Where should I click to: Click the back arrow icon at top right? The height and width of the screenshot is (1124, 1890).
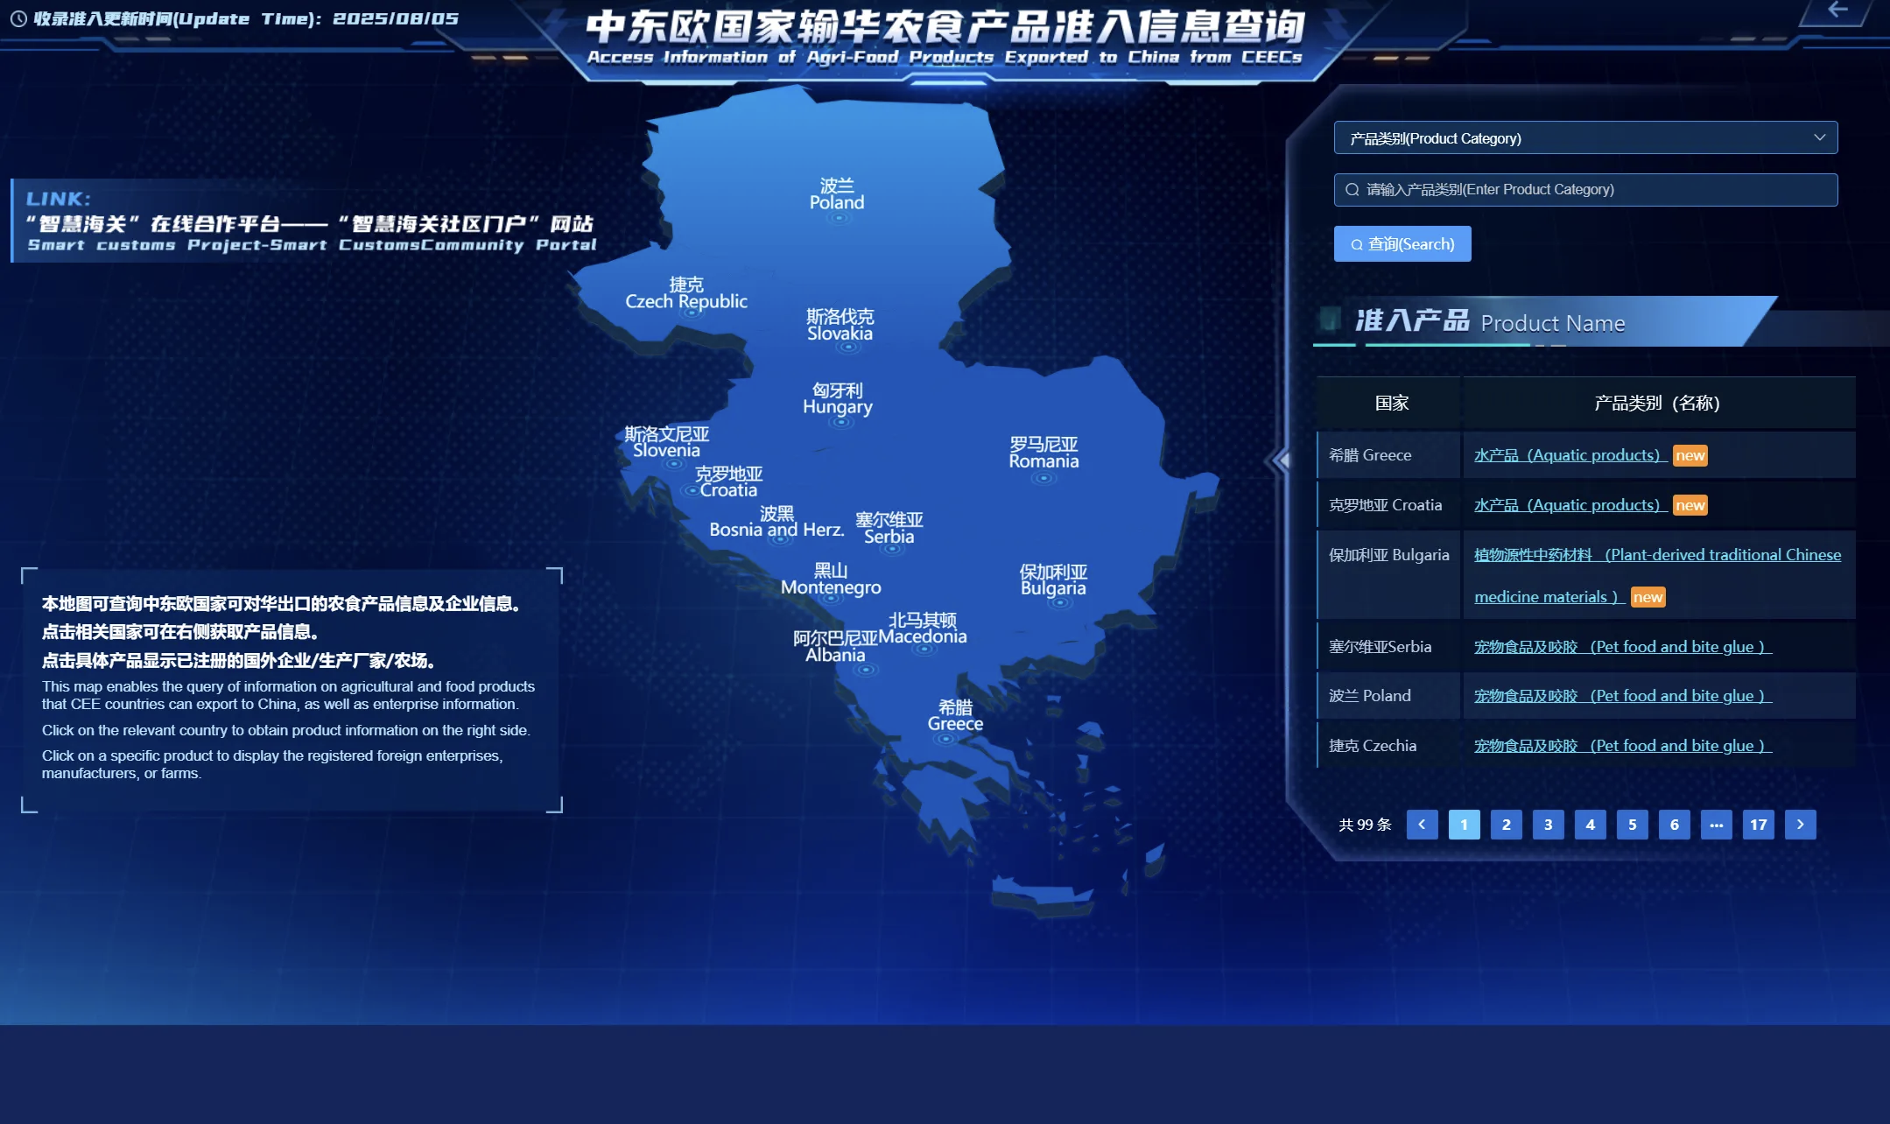1837,11
